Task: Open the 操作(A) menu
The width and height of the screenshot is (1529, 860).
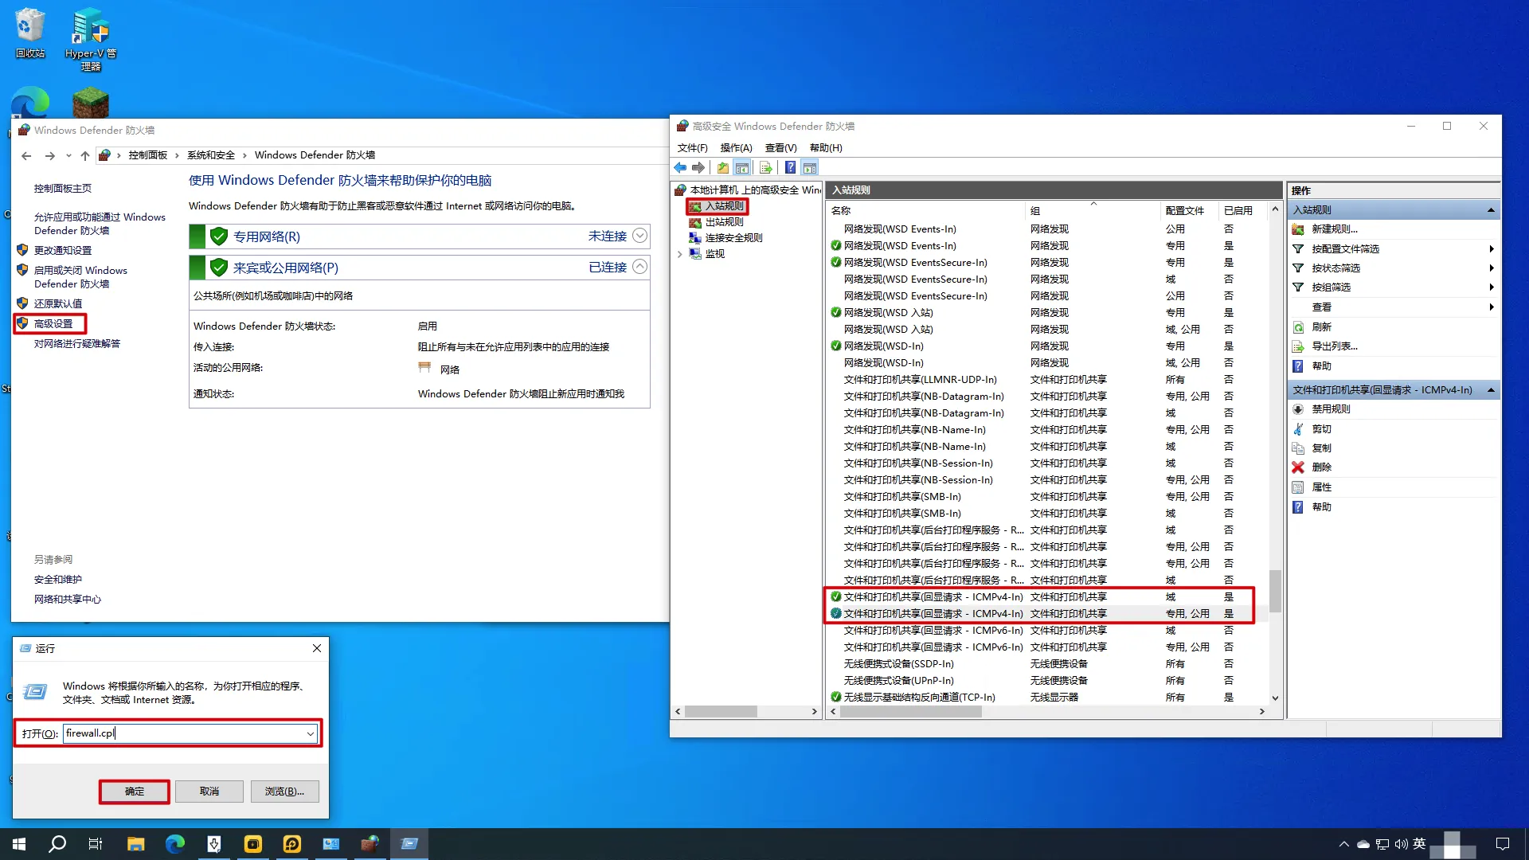Action: tap(736, 148)
